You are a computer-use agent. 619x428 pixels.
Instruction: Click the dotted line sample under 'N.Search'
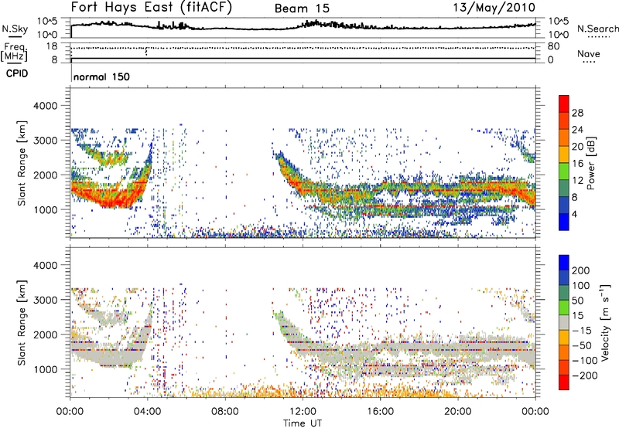(x=598, y=37)
